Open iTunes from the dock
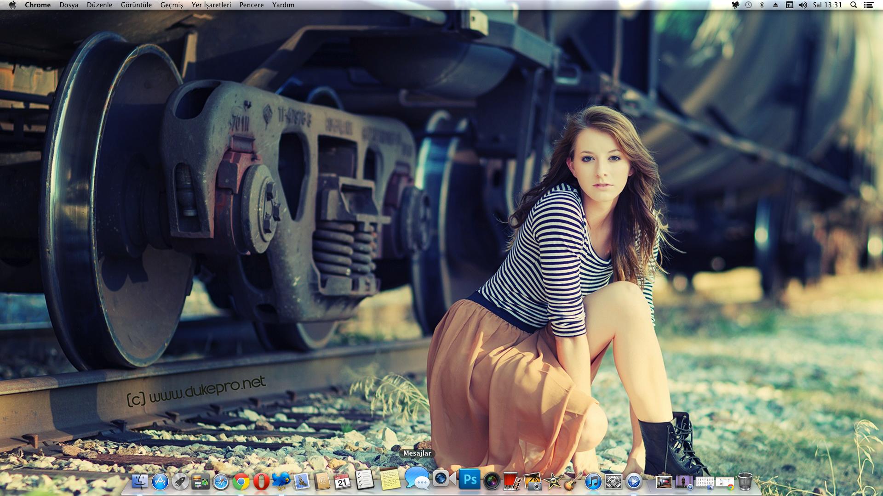Screen dimensions: 883x496 pos(593,482)
